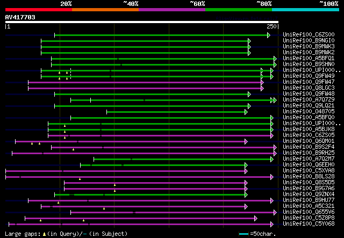
Task: Click the white query sequence ruler bar
Action: 141,22
